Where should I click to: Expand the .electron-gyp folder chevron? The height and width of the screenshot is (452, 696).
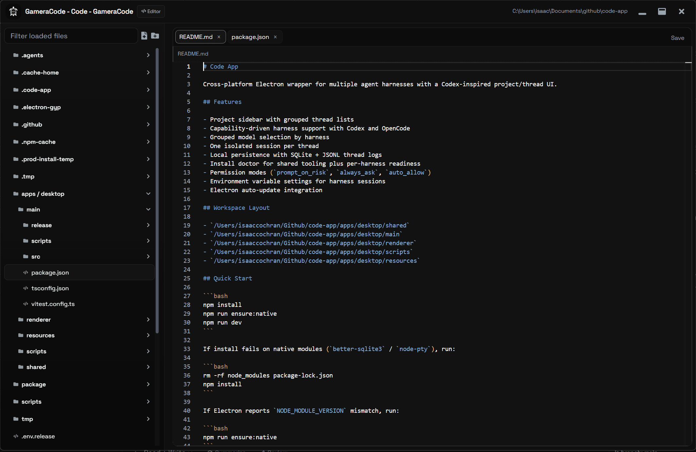coord(148,107)
